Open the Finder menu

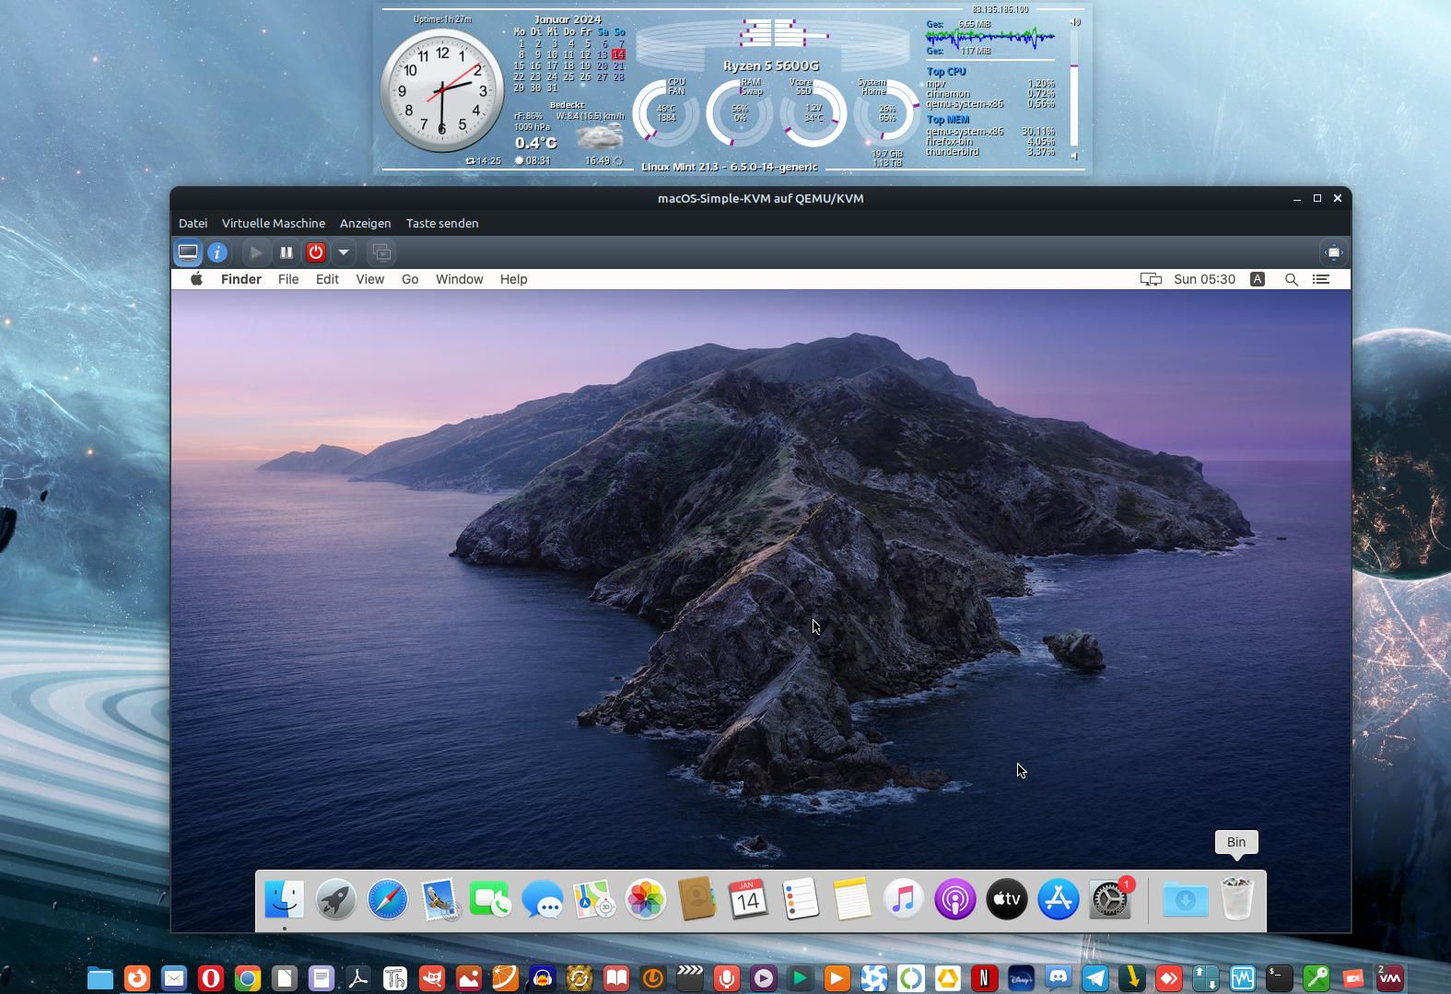point(240,279)
